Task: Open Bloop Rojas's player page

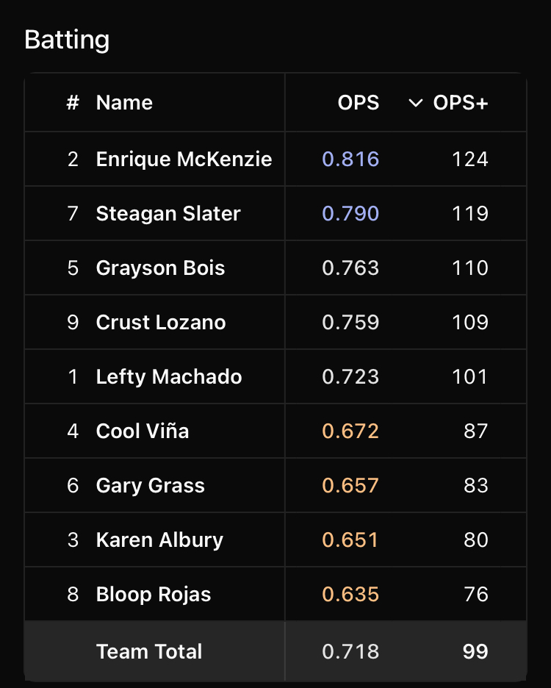Action: click(x=154, y=594)
